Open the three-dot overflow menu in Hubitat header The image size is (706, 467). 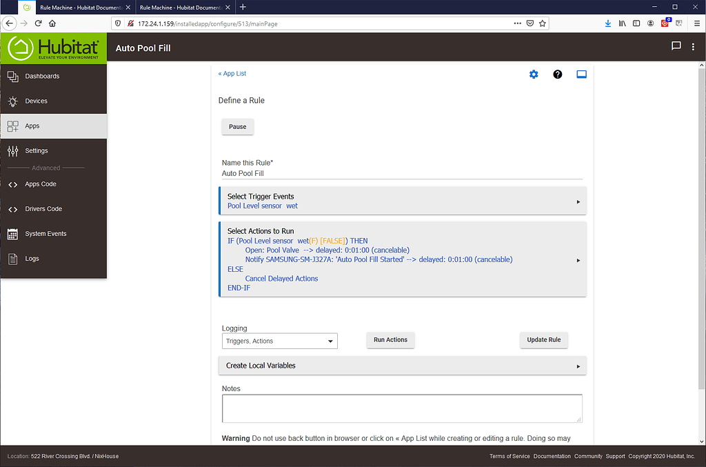[x=694, y=47]
